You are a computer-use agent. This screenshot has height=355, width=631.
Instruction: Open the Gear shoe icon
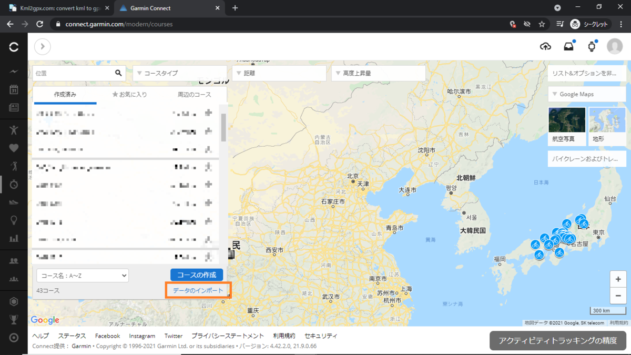(14, 202)
